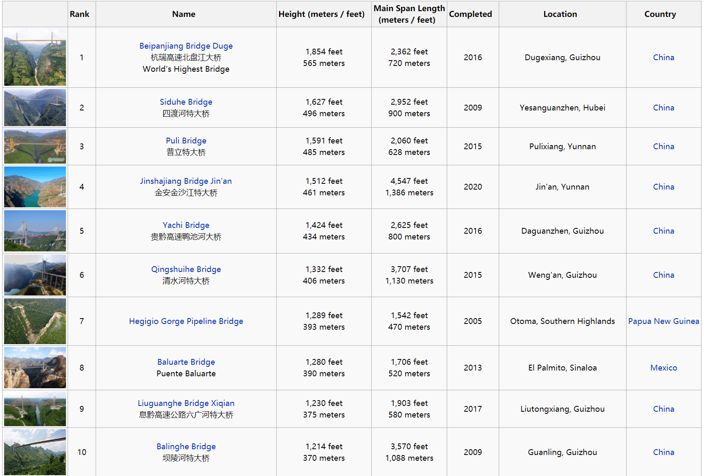Click the 2017 completed year cell
The image size is (704, 476).
pyautogui.click(x=473, y=409)
